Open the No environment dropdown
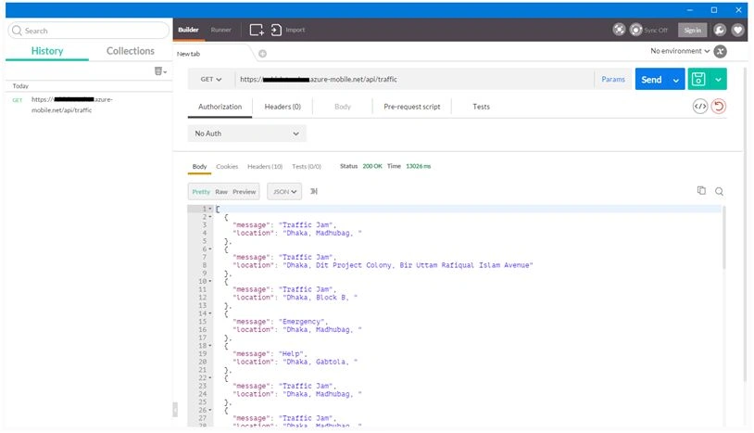This screenshot has width=754, height=433. pos(680,51)
